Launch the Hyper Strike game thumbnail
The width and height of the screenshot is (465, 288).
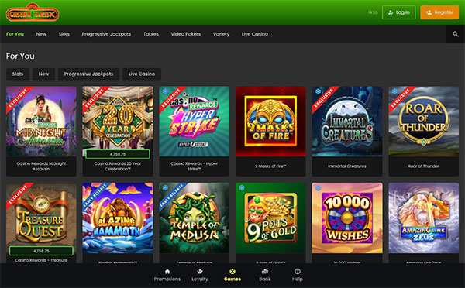coord(195,122)
